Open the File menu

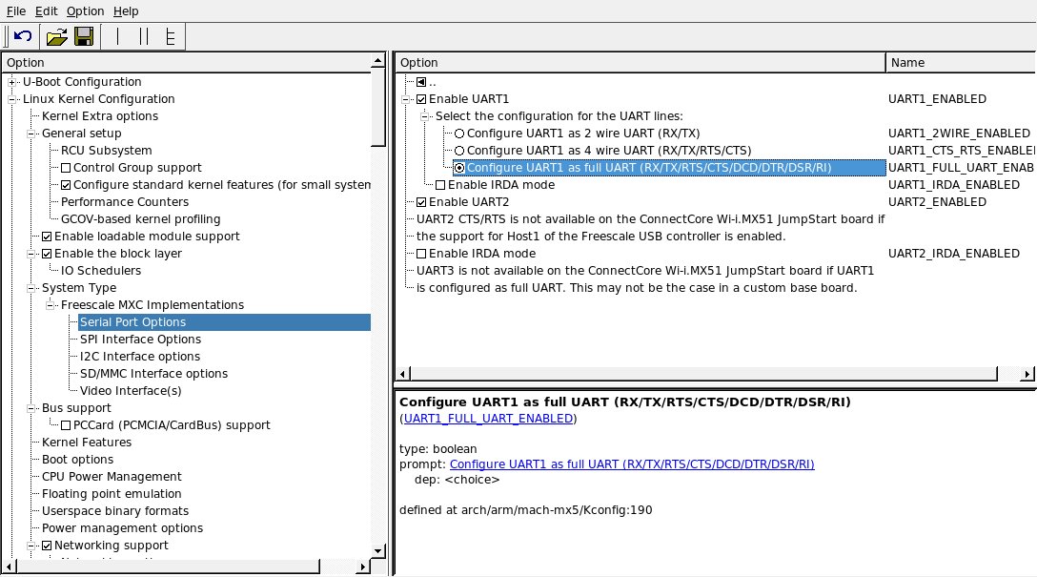point(16,11)
